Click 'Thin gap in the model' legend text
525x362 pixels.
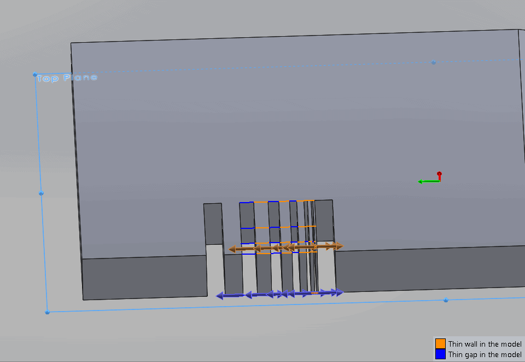click(x=485, y=354)
